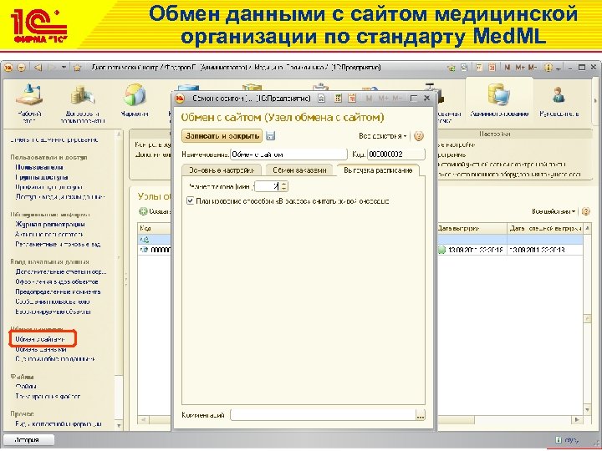Viewport: 602px width, 451px height.
Task: Click the 'M+' button in main title bar
Action: [520, 68]
